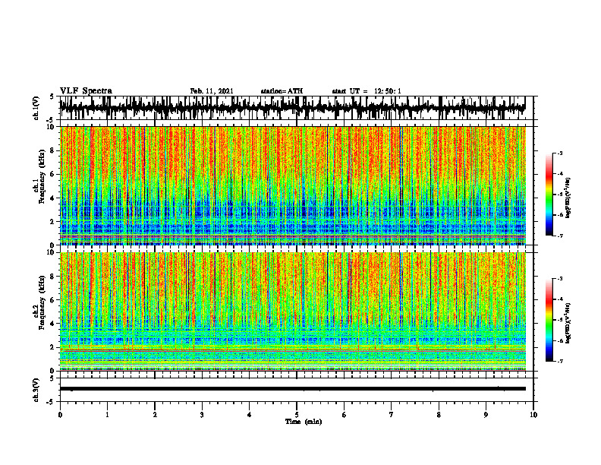Click the "start UT = 12:50:1" text
601x465 pixels.
[367, 91]
